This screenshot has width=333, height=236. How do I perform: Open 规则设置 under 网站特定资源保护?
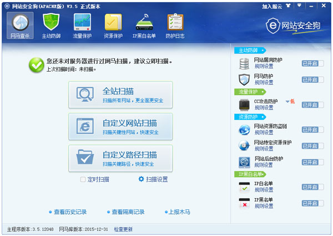tap(264, 149)
